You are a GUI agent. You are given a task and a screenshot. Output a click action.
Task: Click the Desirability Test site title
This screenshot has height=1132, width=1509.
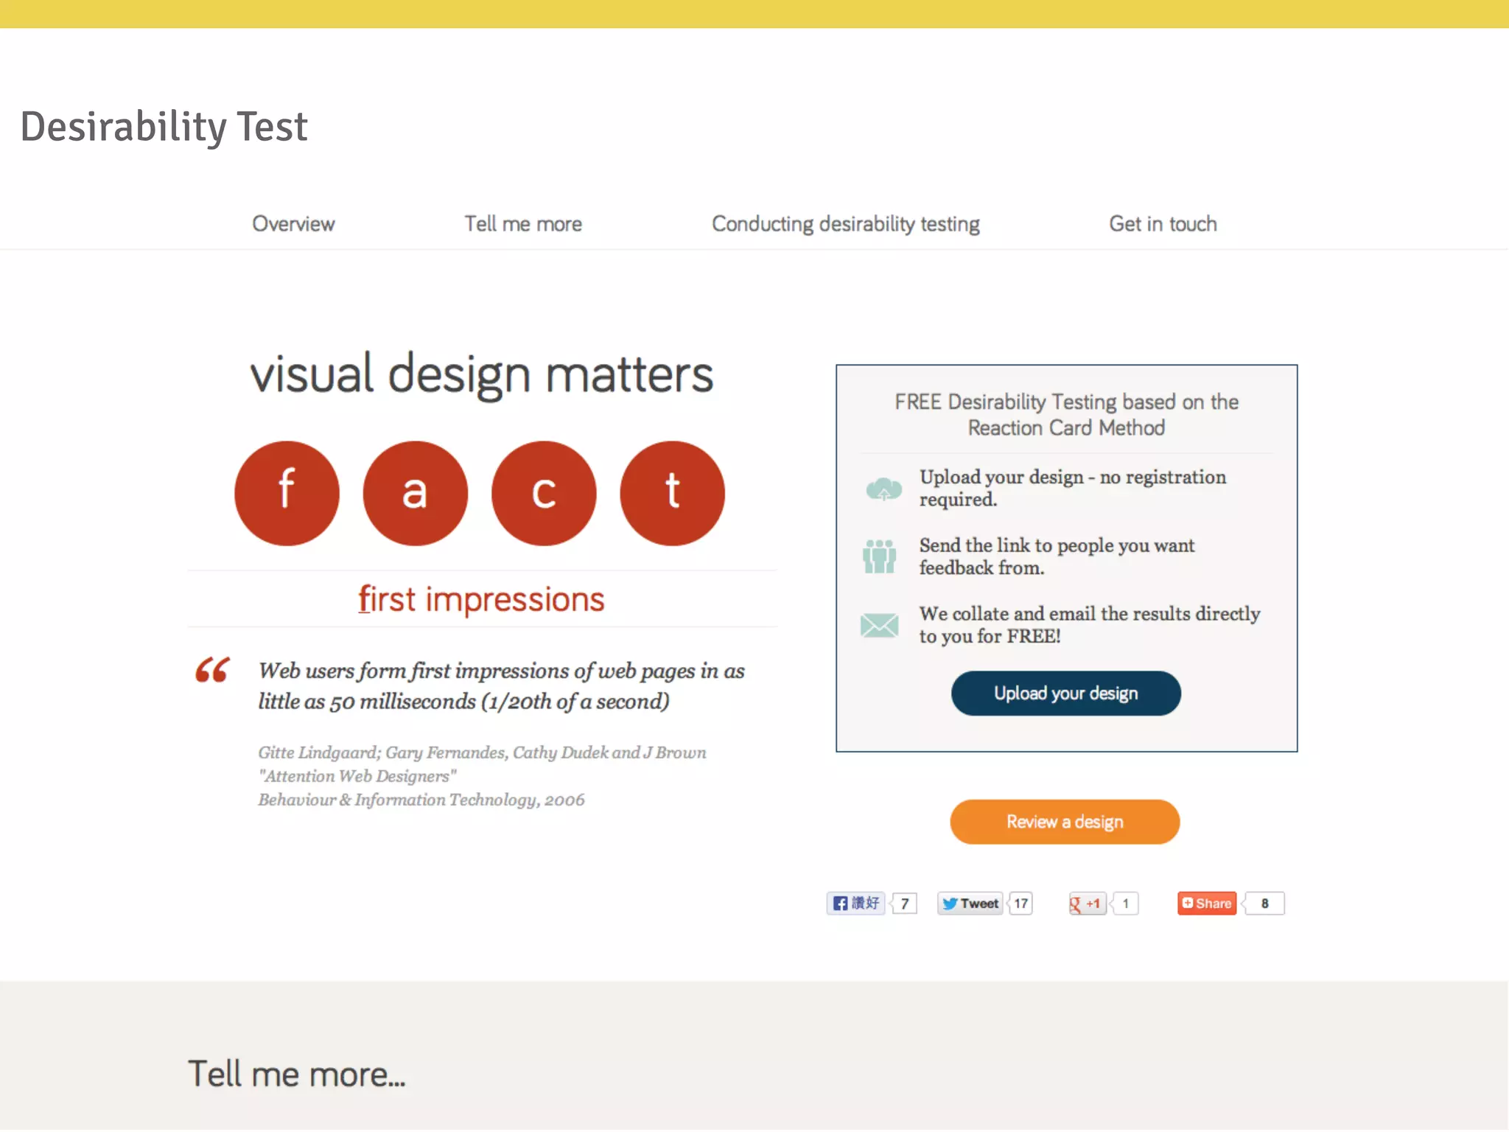[x=164, y=127]
